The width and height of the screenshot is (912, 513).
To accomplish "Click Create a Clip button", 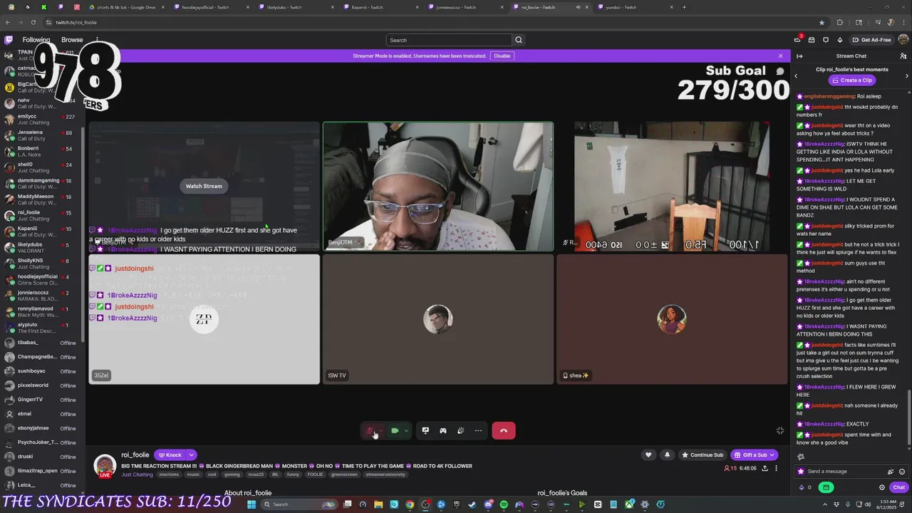I will [x=851, y=80].
